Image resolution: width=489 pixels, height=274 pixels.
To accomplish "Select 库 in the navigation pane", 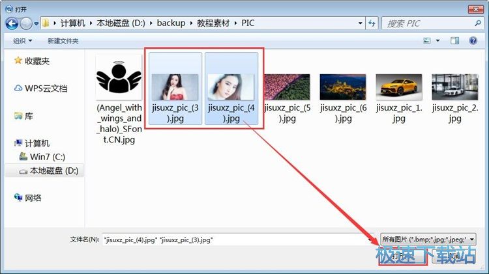I will (x=29, y=116).
